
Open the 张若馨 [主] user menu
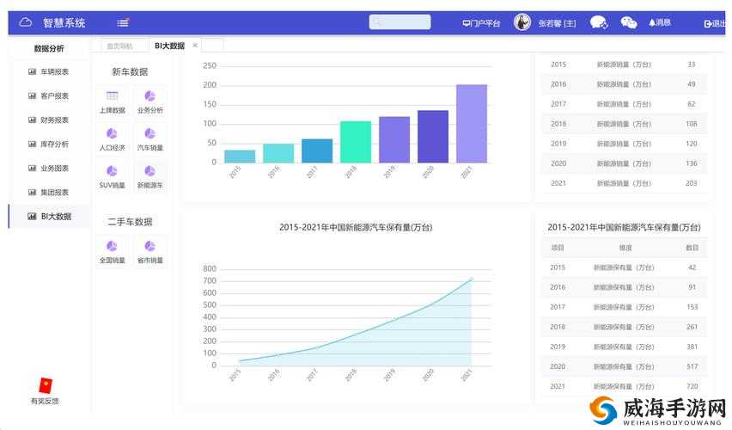coord(557,23)
